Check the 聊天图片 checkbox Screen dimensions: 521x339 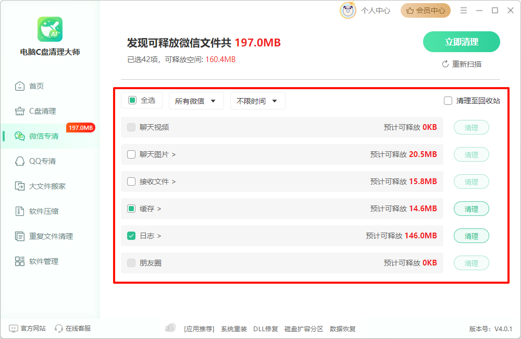pyautogui.click(x=131, y=154)
